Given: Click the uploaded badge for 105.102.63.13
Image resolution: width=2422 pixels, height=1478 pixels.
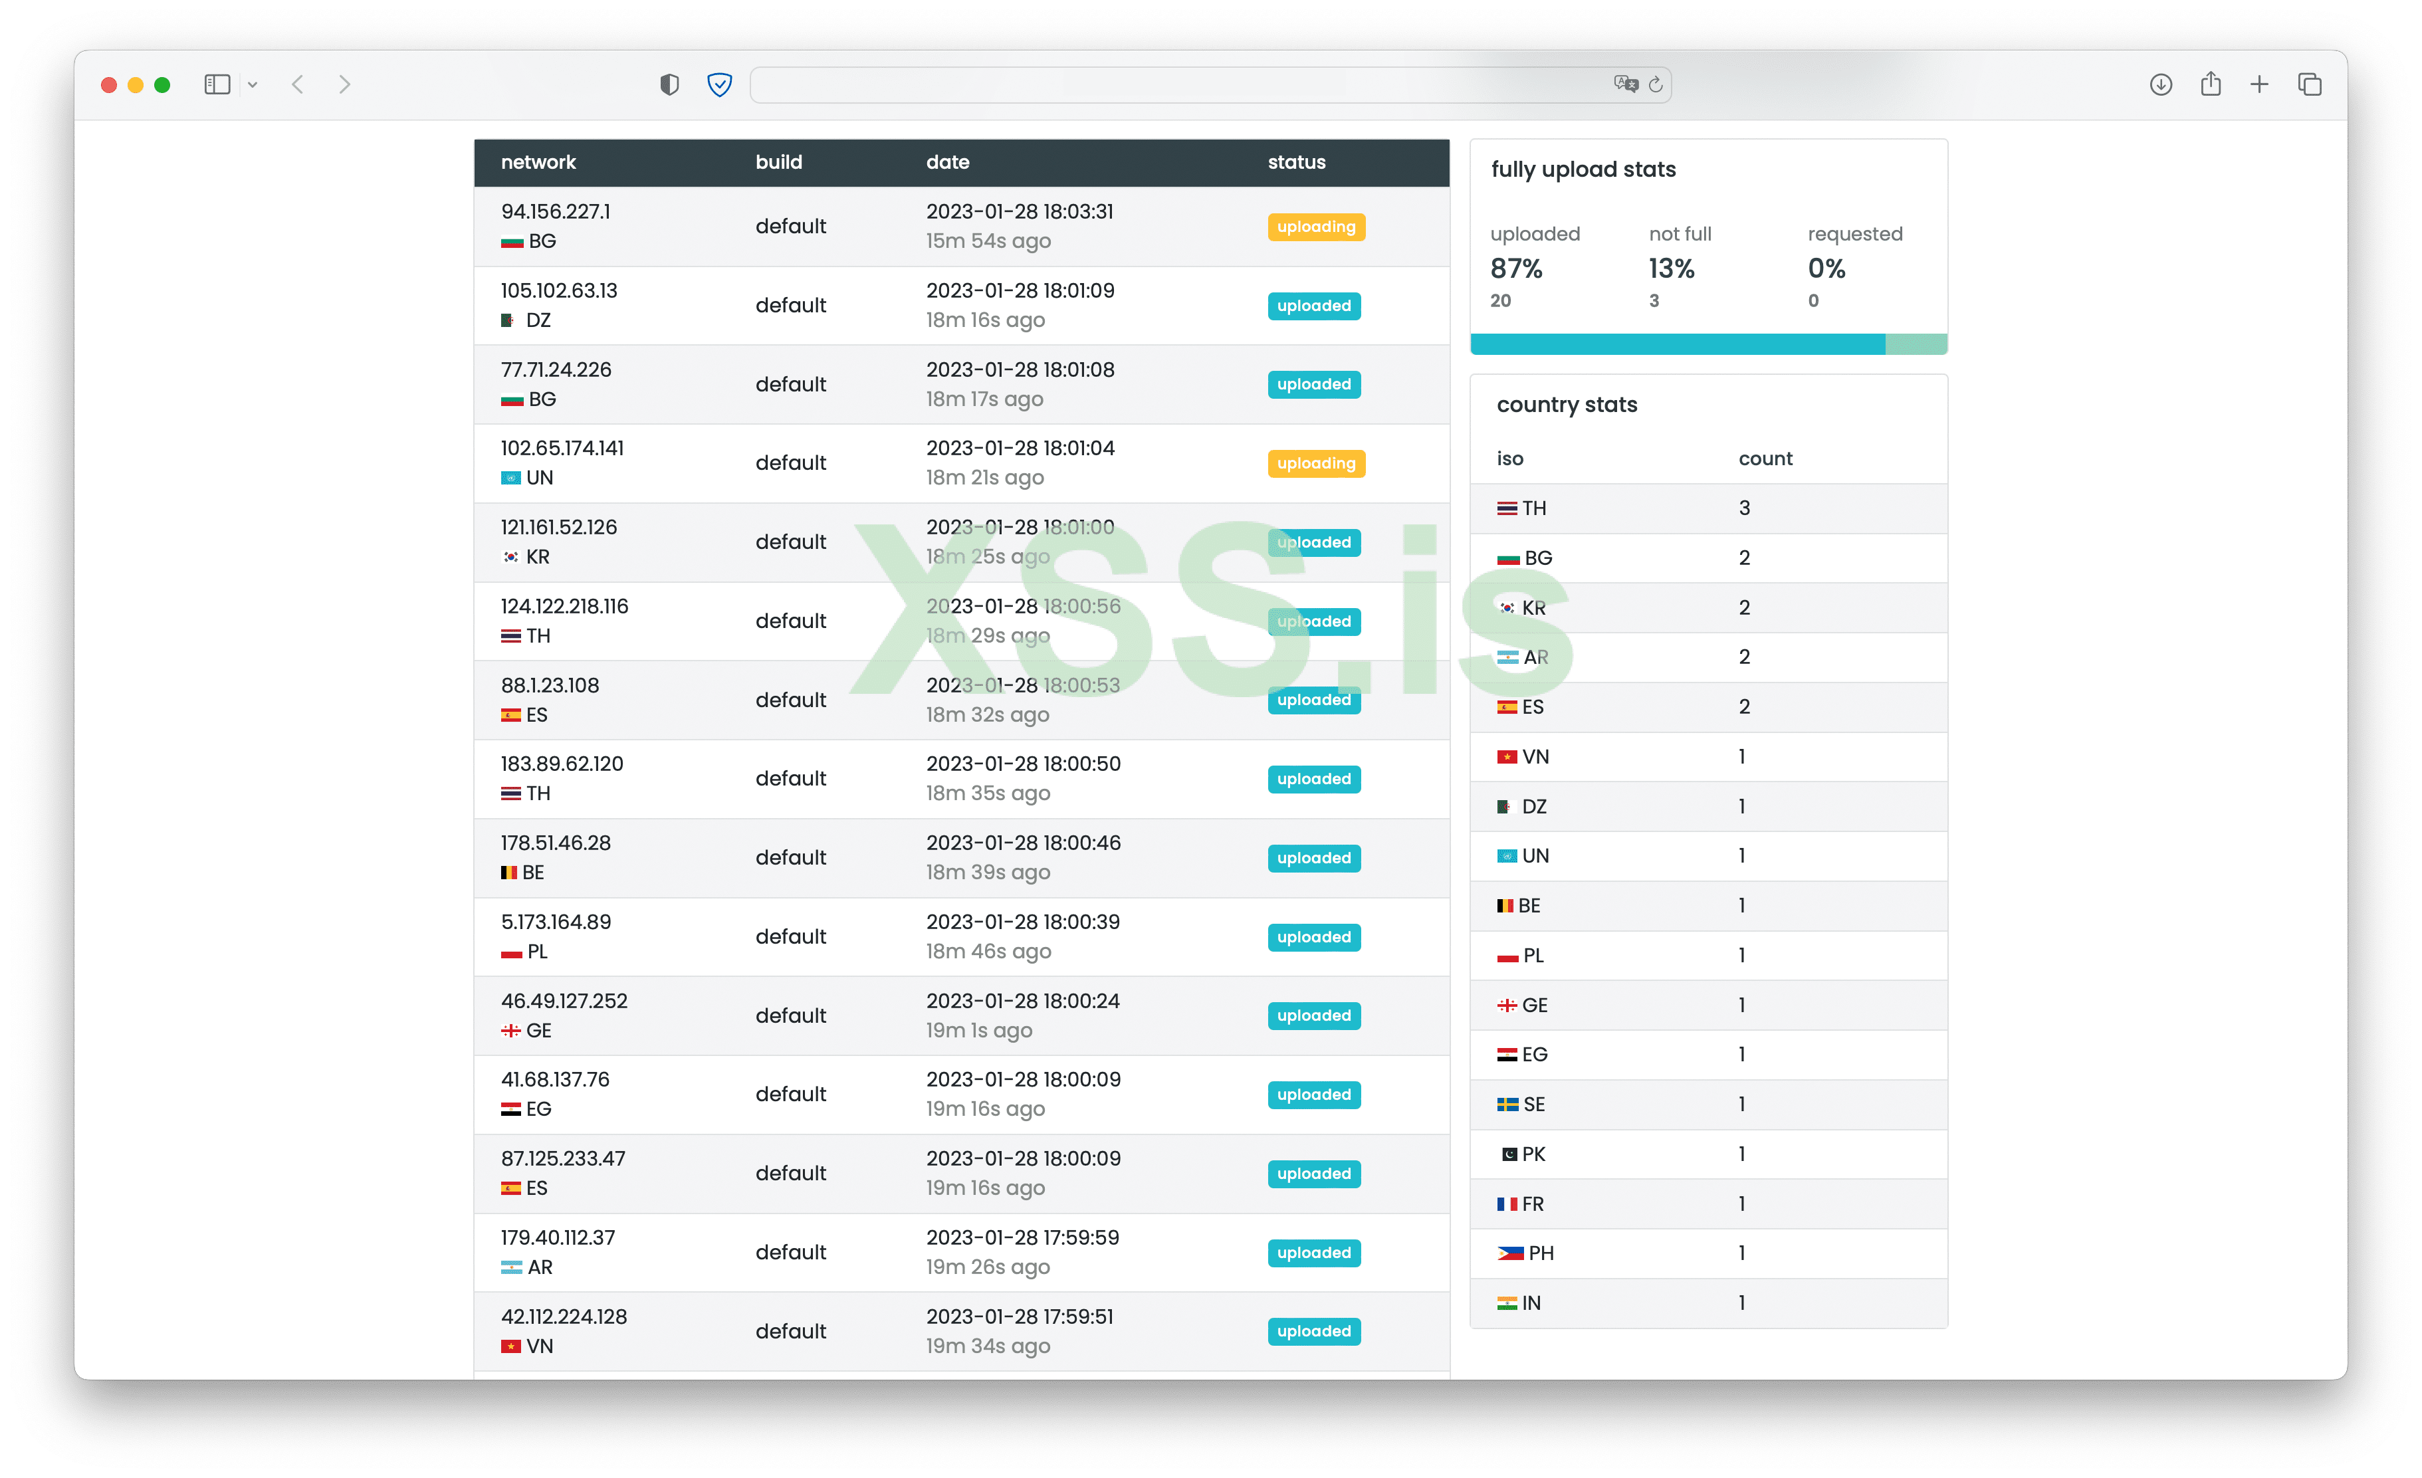Looking at the screenshot, I should [x=1313, y=306].
